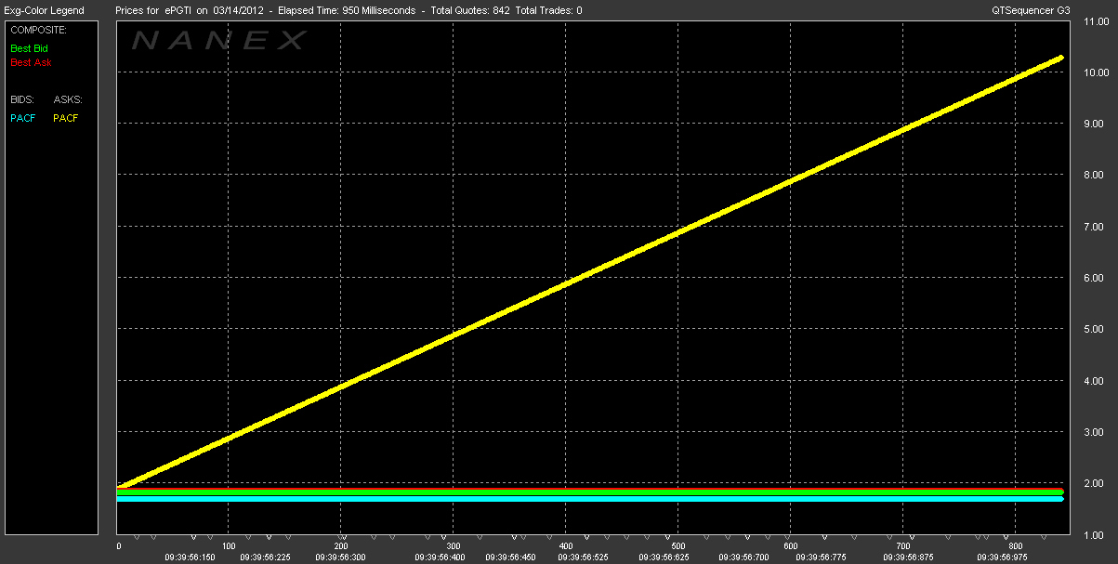Click the 500 tick on the x-axis
Screen dimensions: 1118x564
click(x=677, y=546)
